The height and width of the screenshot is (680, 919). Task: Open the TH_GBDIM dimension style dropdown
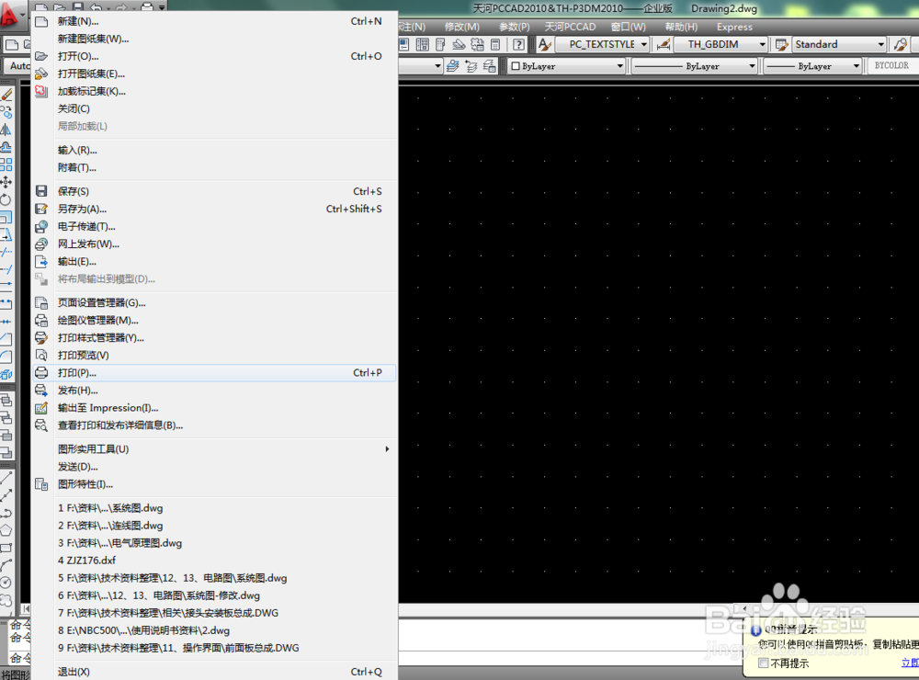coord(720,44)
